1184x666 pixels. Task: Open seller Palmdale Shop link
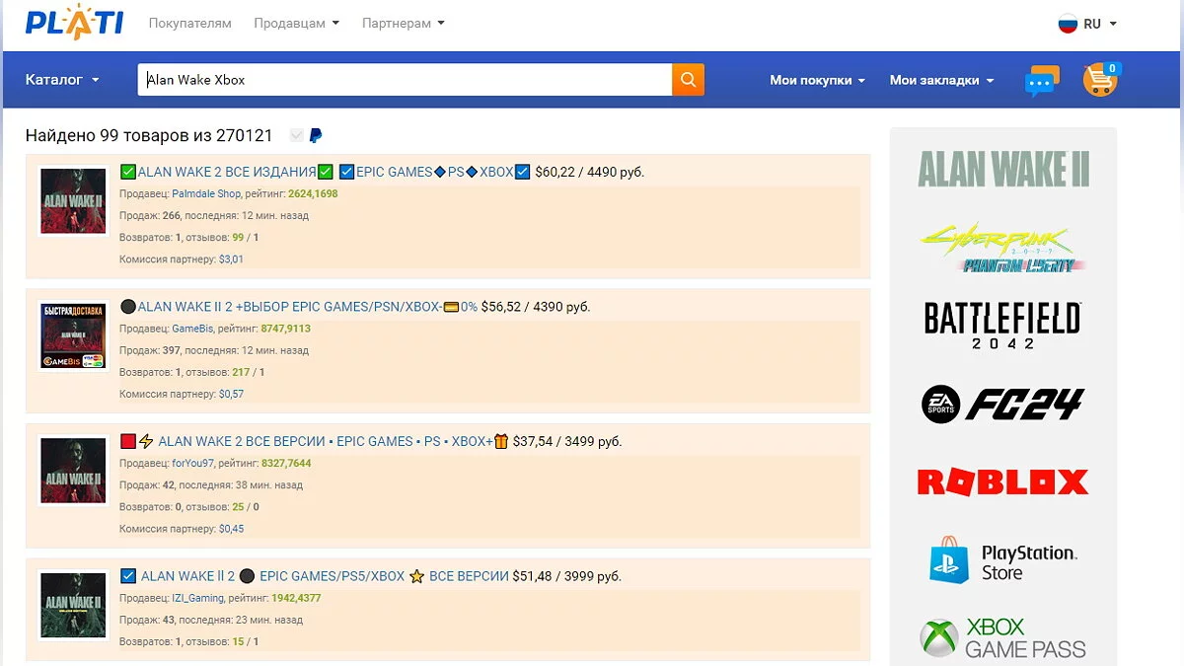point(206,194)
